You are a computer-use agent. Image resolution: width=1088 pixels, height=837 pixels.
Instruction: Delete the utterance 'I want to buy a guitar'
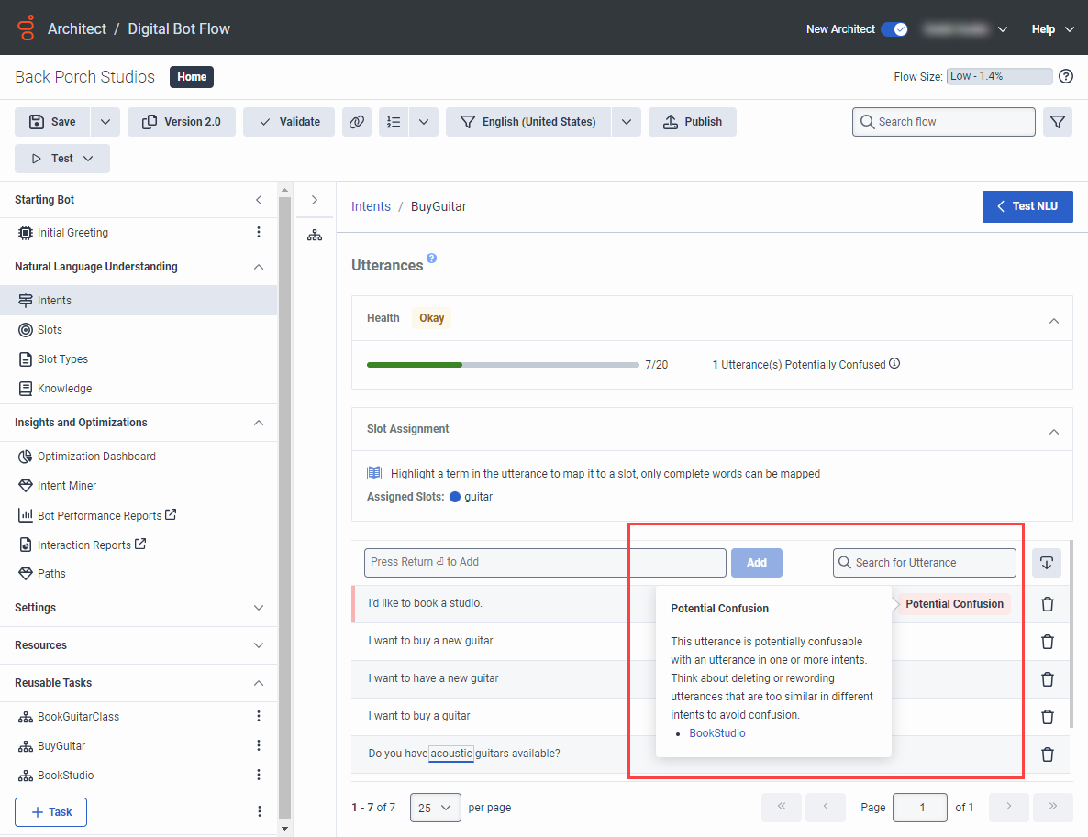(x=1047, y=716)
